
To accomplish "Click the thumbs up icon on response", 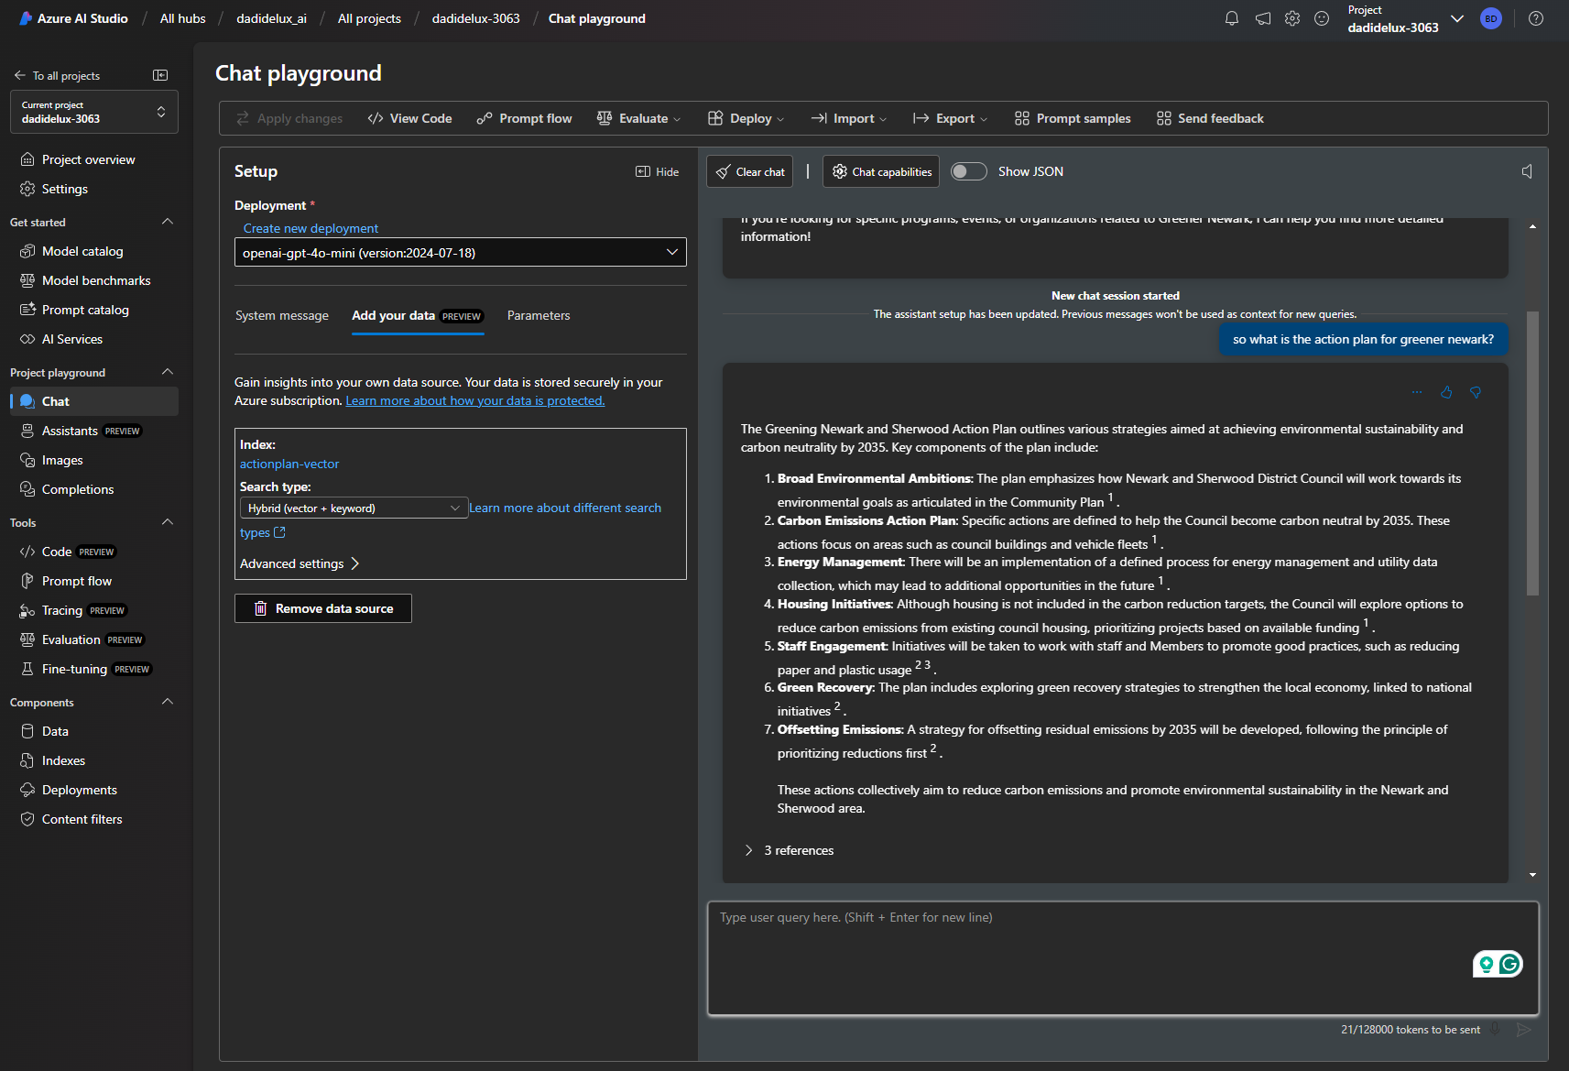I will [x=1446, y=392].
